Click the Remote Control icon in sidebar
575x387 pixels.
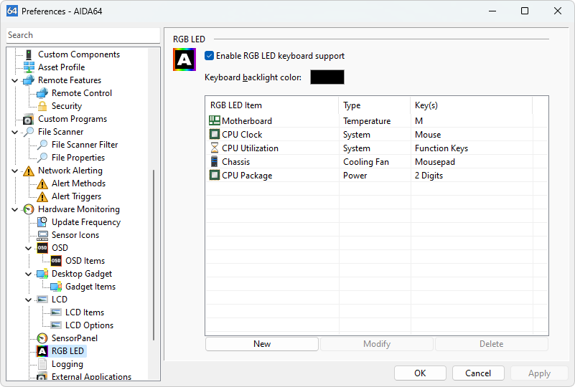pos(42,93)
